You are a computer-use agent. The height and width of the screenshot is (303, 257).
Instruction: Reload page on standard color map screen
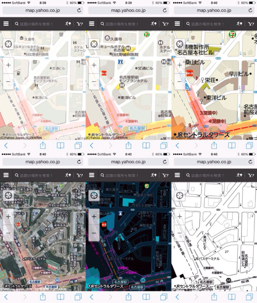tap(165, 10)
